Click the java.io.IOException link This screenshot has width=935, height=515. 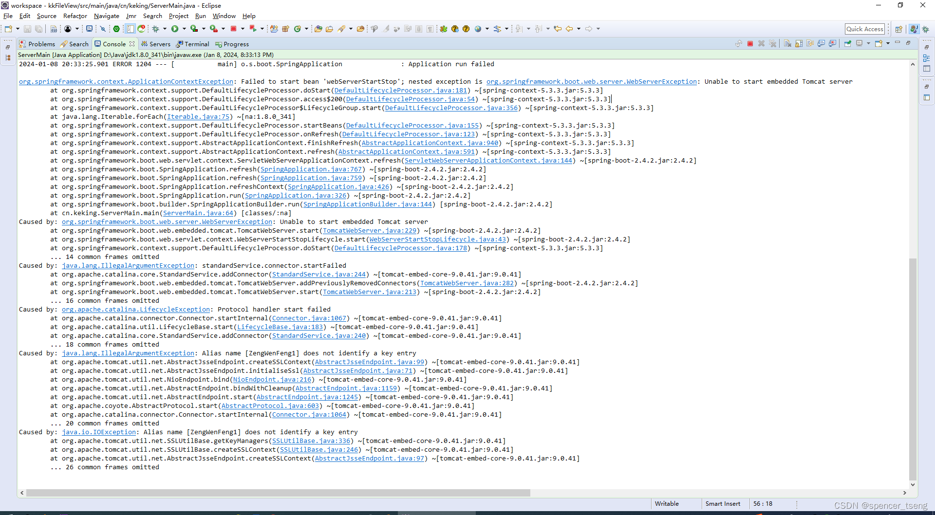pos(99,432)
